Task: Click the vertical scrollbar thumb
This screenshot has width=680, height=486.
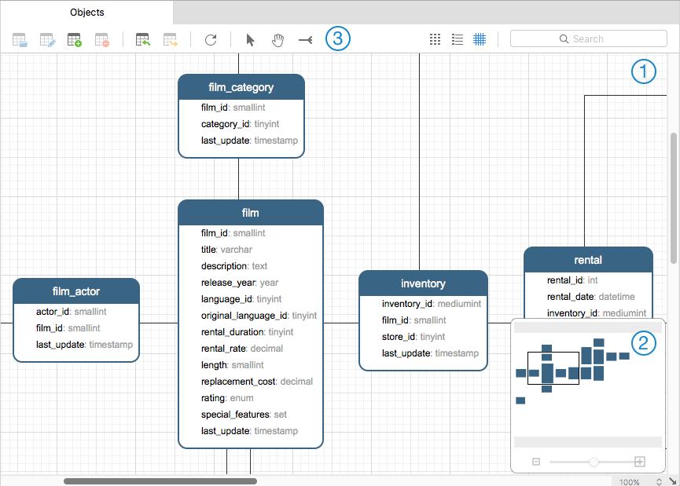Action: coord(674,198)
